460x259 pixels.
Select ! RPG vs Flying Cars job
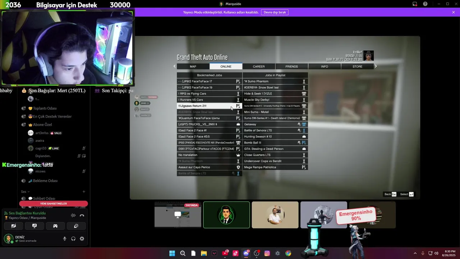click(x=209, y=94)
